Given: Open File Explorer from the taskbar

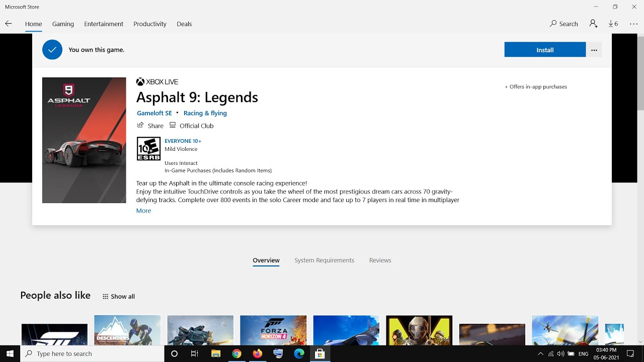Looking at the screenshot, I should click(215, 354).
